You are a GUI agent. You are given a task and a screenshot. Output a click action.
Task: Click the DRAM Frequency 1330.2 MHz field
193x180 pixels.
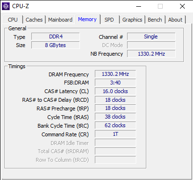tap(115, 74)
